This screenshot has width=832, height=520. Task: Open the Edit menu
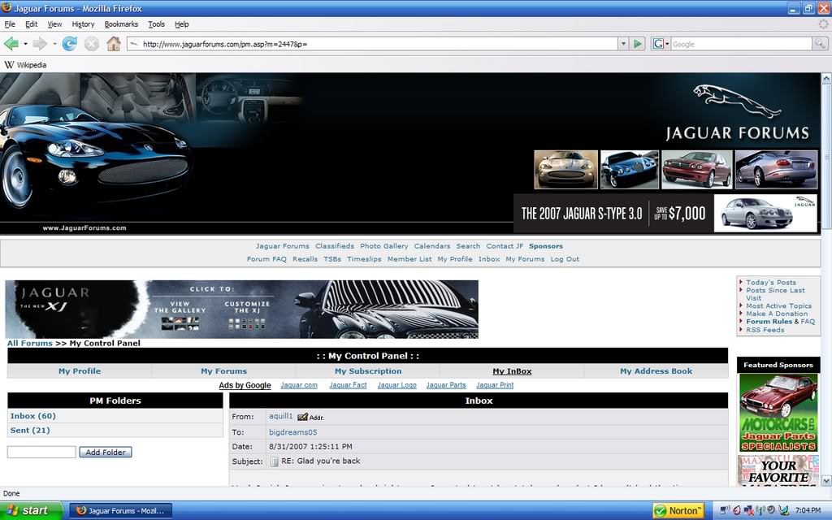[x=32, y=24]
